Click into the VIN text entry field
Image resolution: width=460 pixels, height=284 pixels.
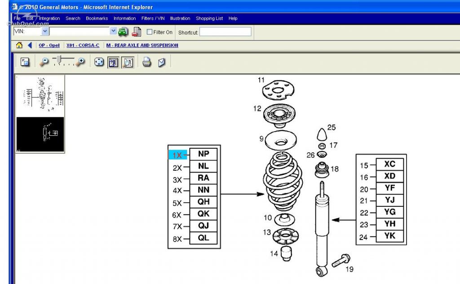pos(80,31)
